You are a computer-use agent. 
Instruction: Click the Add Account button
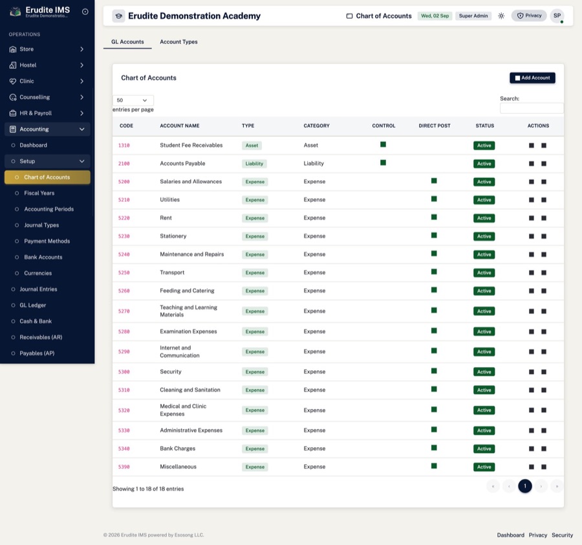pyautogui.click(x=532, y=78)
